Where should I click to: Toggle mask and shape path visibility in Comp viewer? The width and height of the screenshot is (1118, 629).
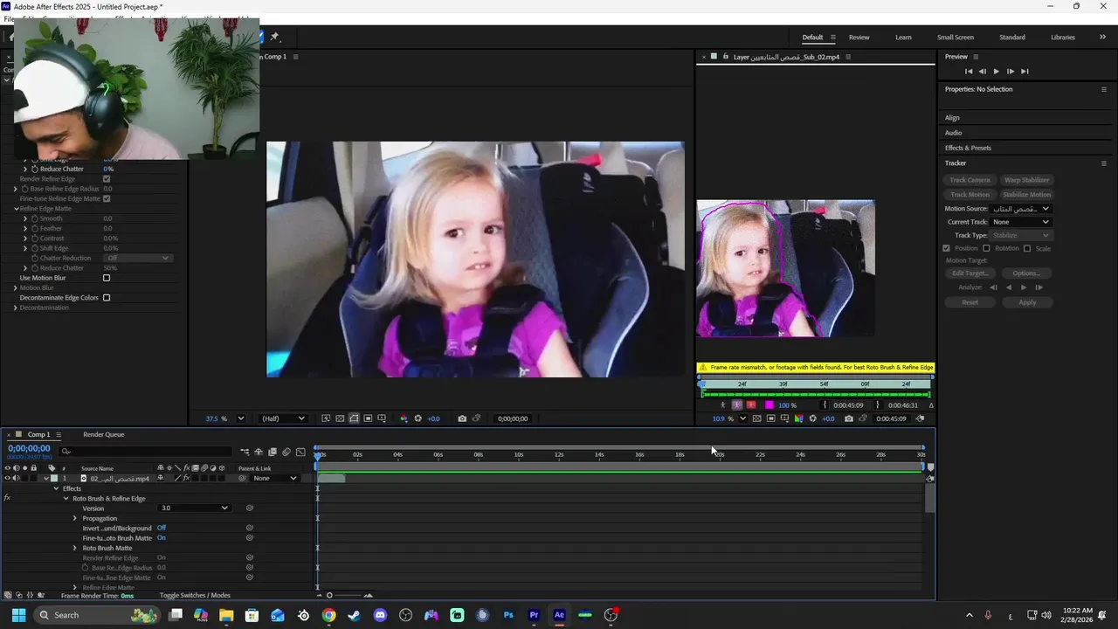[354, 418]
